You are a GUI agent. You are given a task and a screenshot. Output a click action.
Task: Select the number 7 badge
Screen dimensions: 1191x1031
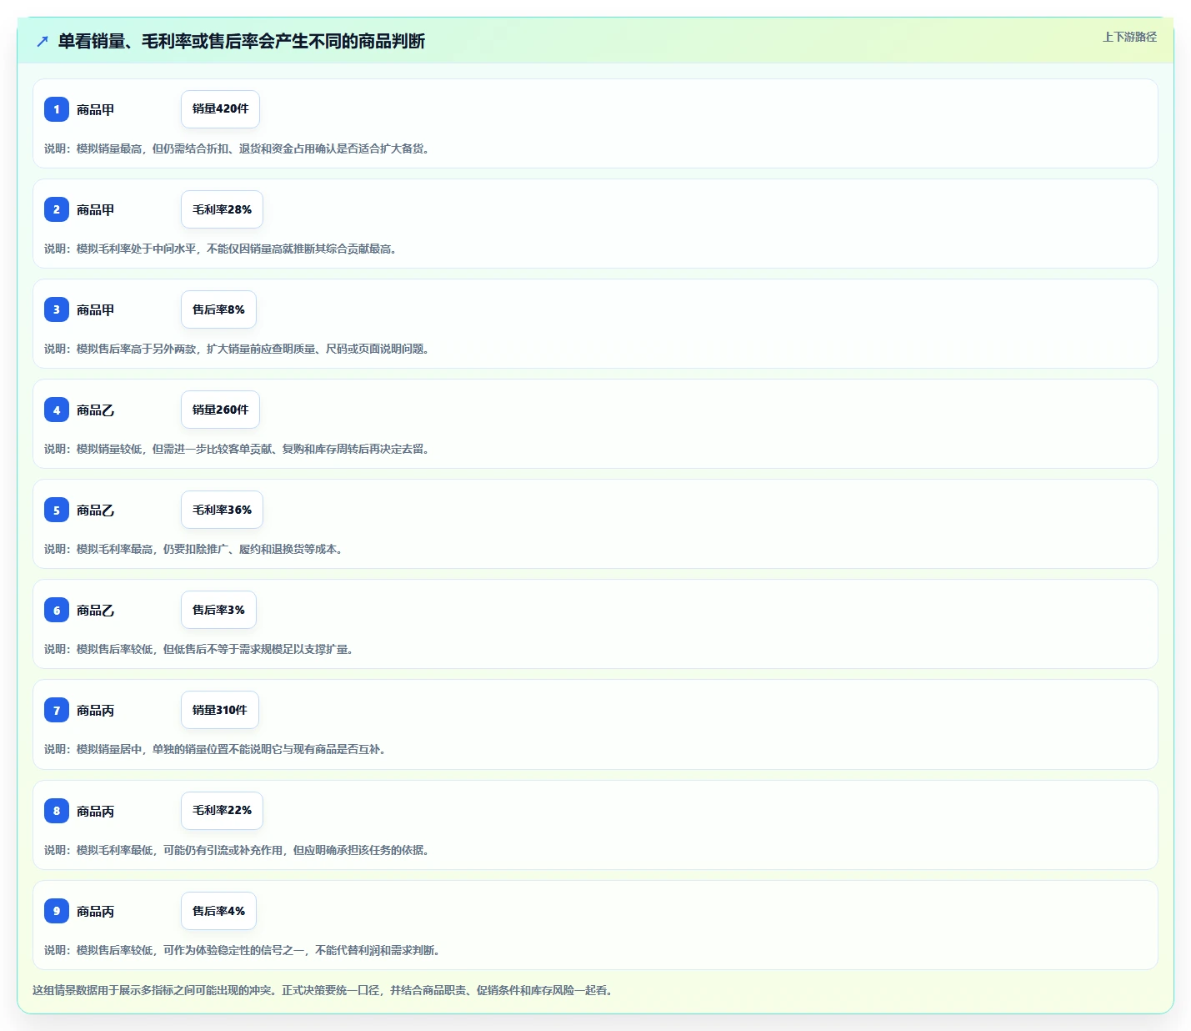click(57, 710)
